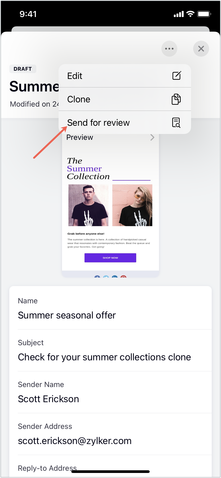221x478 pixels.
Task: Tap the DRAFT status badge
Action: 23,69
